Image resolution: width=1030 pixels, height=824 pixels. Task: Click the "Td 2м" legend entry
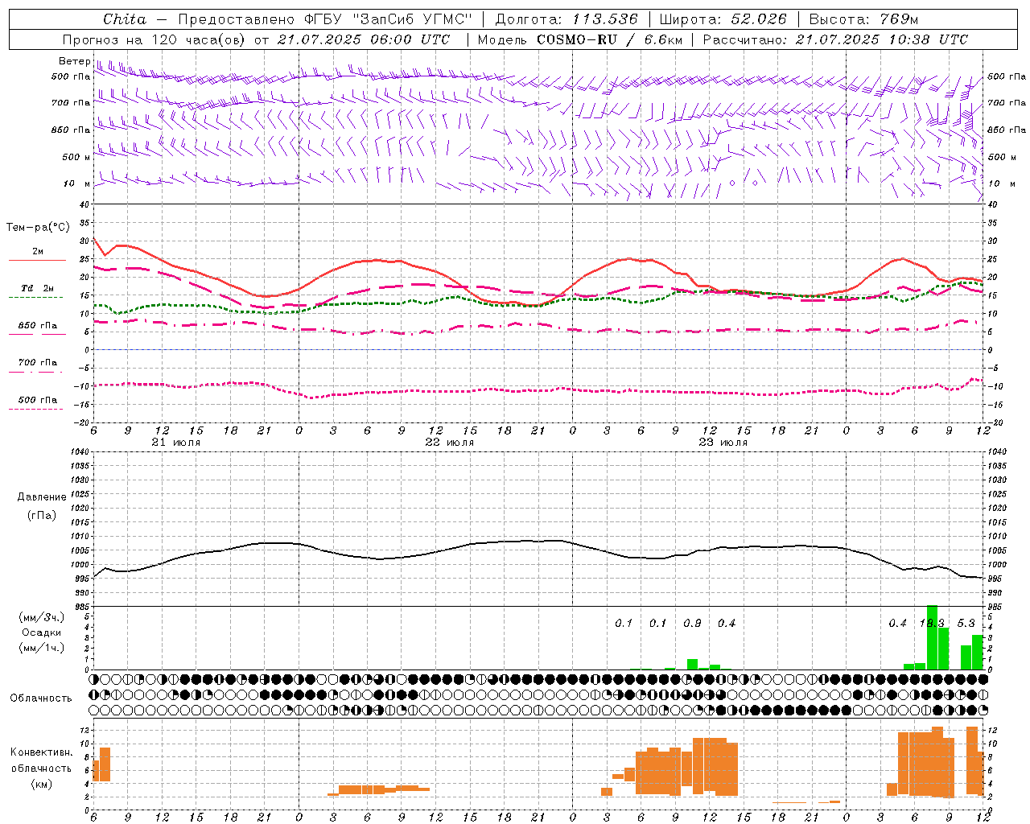(x=37, y=288)
